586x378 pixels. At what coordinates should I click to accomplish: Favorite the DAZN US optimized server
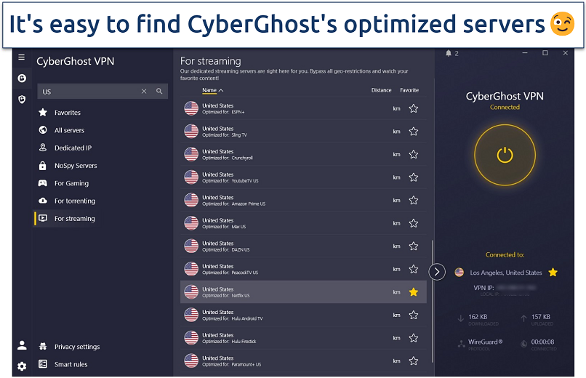click(414, 246)
